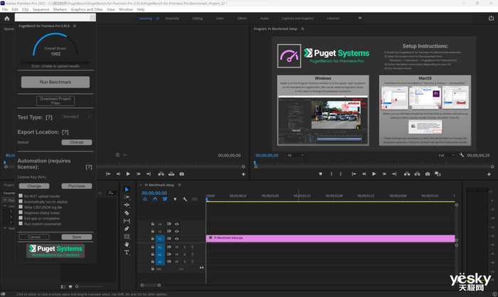This screenshot has width=498, height=297.
Task: Click the Home icon in the workspace bar
Action: [7, 18]
